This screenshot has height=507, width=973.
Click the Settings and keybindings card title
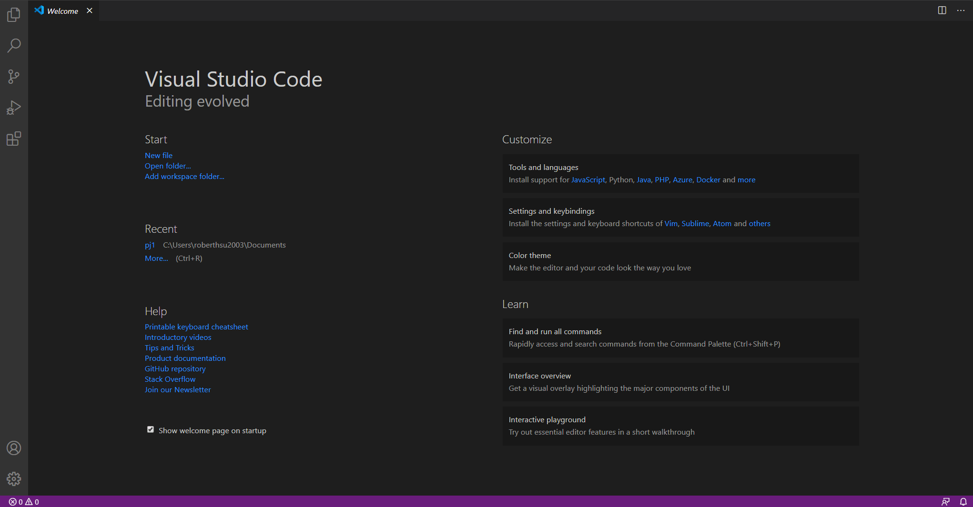[x=551, y=211]
